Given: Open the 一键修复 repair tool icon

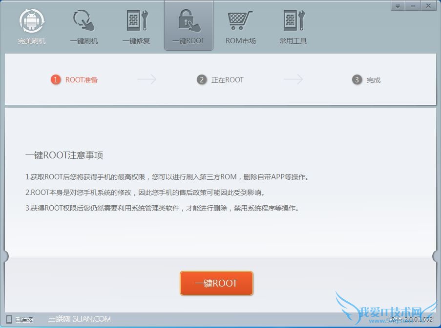Looking at the screenshot, I should pyautogui.click(x=137, y=20).
